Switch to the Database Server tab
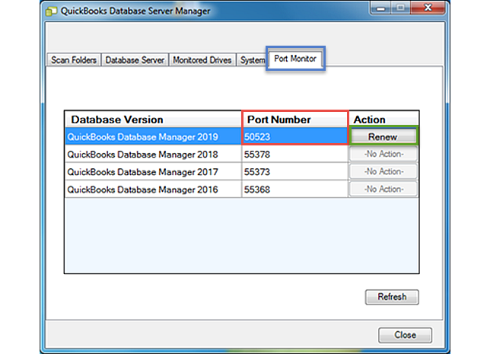The width and height of the screenshot is (487, 354). pyautogui.click(x=135, y=59)
